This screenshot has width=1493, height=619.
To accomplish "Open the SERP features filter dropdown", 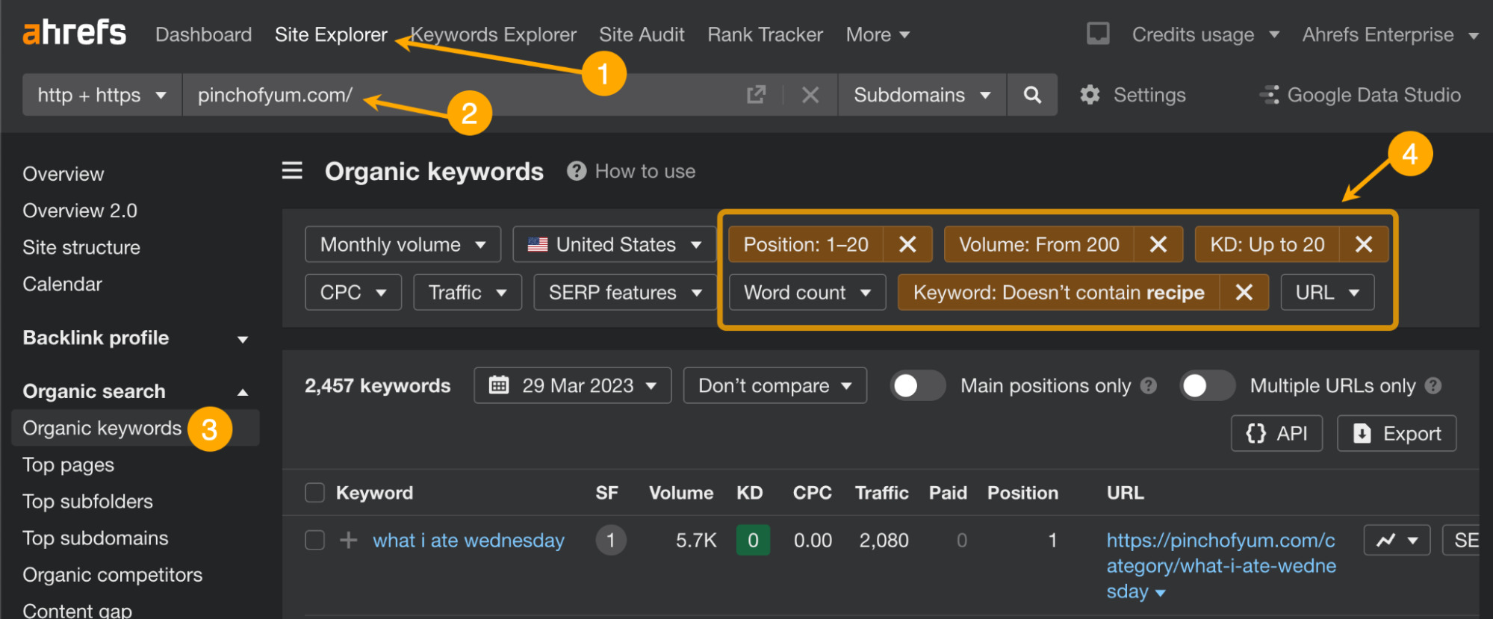I will click(625, 292).
